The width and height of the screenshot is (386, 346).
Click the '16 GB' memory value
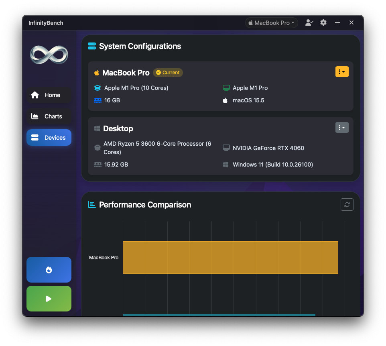pyautogui.click(x=112, y=100)
